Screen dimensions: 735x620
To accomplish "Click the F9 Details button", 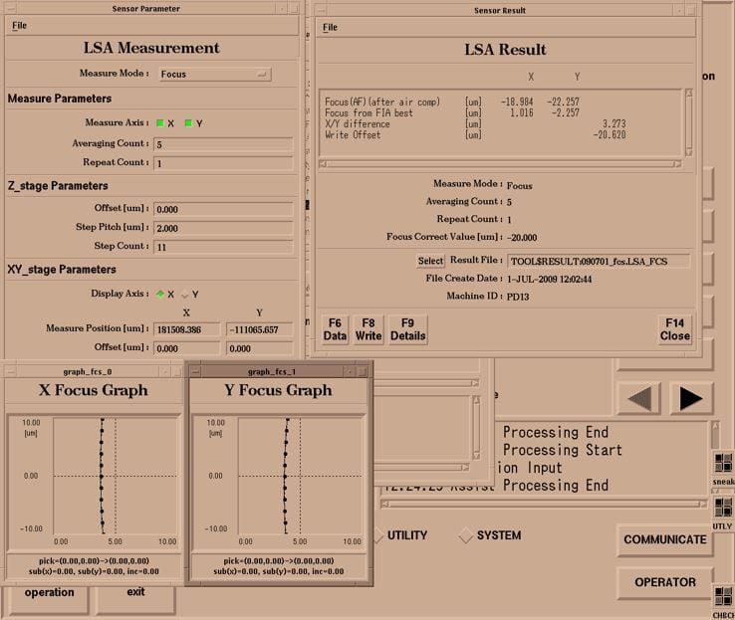I will click(407, 329).
